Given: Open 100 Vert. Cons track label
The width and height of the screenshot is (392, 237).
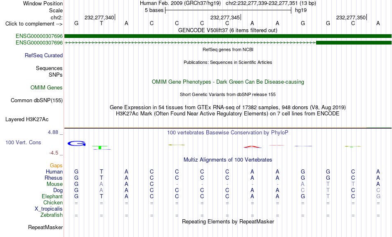Looking at the screenshot, I should tap(23, 142).
